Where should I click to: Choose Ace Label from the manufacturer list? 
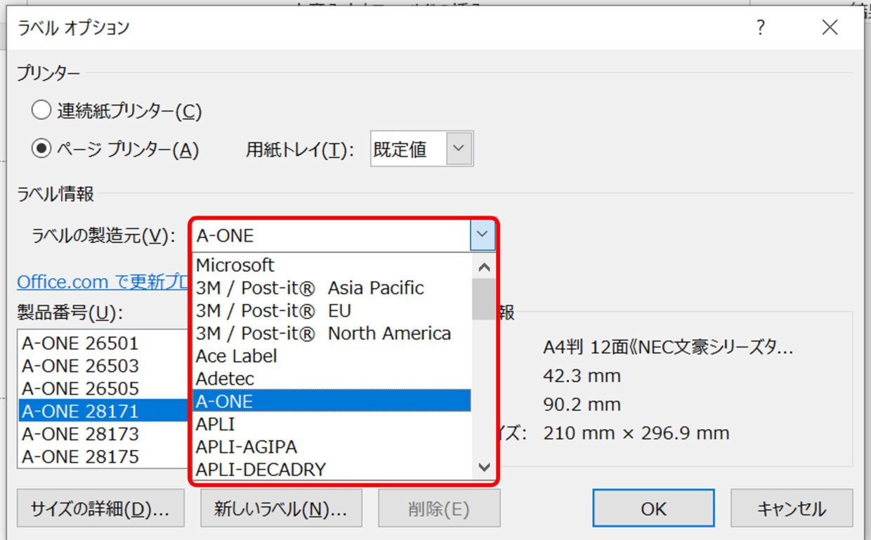tap(332, 355)
